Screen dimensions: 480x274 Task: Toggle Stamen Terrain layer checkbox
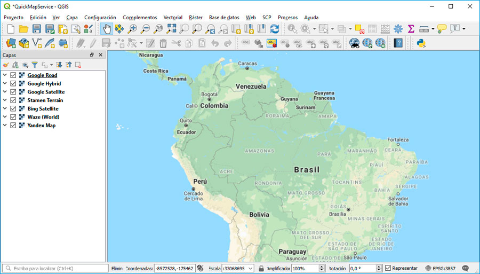click(13, 100)
